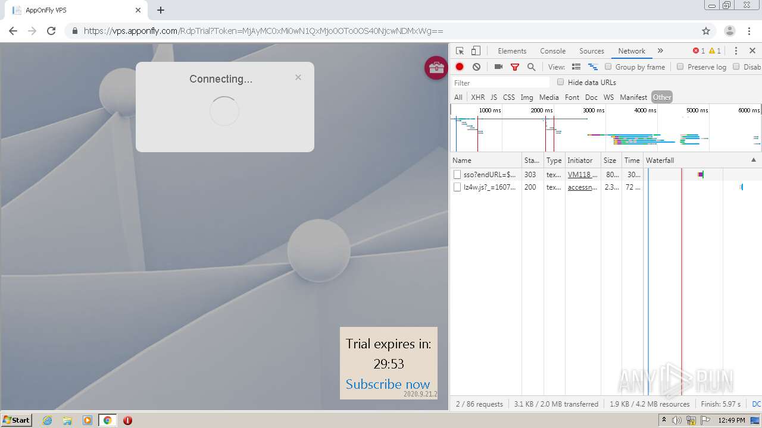Select the Network tab
The width and height of the screenshot is (762, 428).
[632, 51]
